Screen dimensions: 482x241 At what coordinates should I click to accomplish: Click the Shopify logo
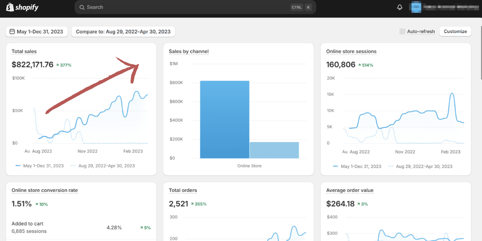click(22, 7)
